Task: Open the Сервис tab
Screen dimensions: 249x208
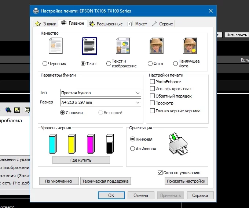Action: [x=162, y=24]
